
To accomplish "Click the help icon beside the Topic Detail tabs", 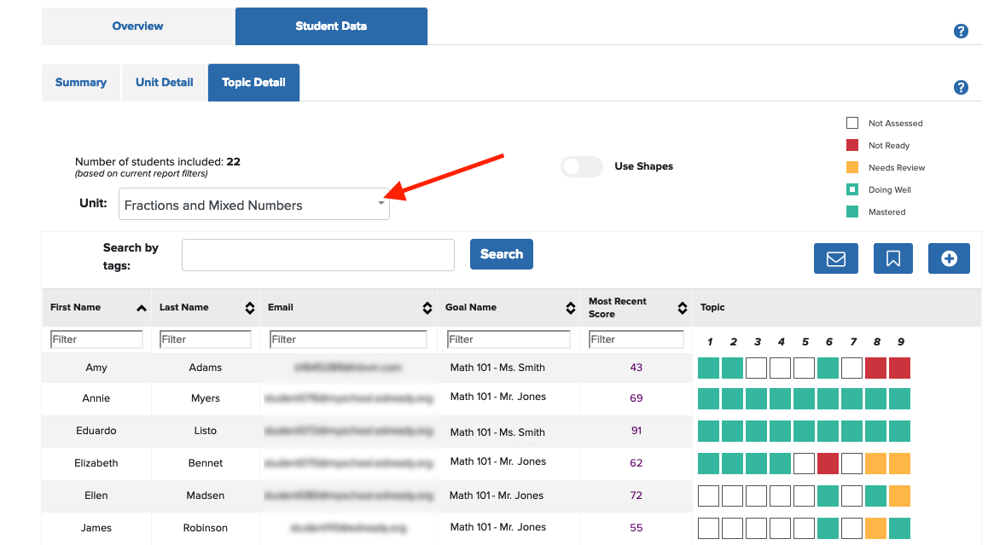I will [x=961, y=87].
